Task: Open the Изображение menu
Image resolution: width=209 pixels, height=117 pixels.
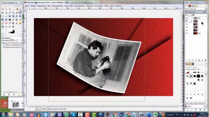Action: [x=57, y=6]
